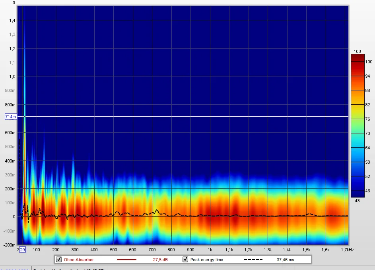375x270 pixels.
Task: Click the "-200m" label on the time axis
Action: tap(9, 245)
